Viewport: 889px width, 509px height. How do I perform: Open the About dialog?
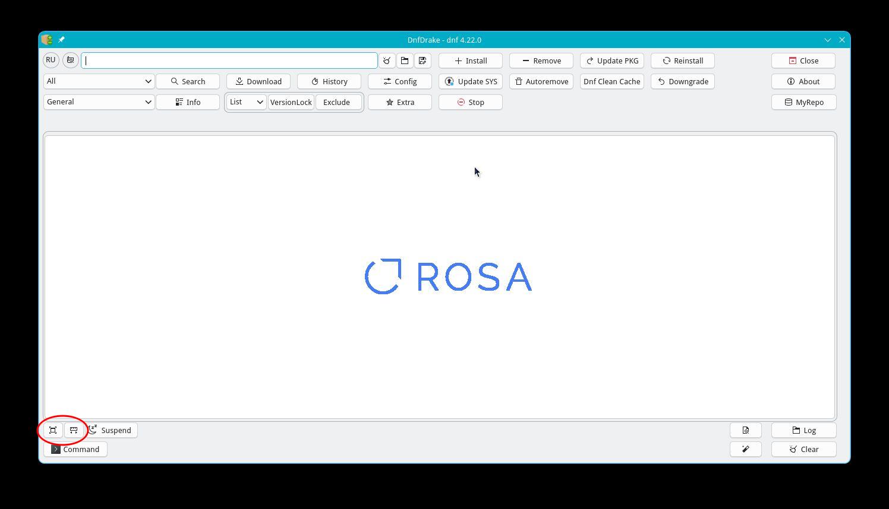pos(803,81)
